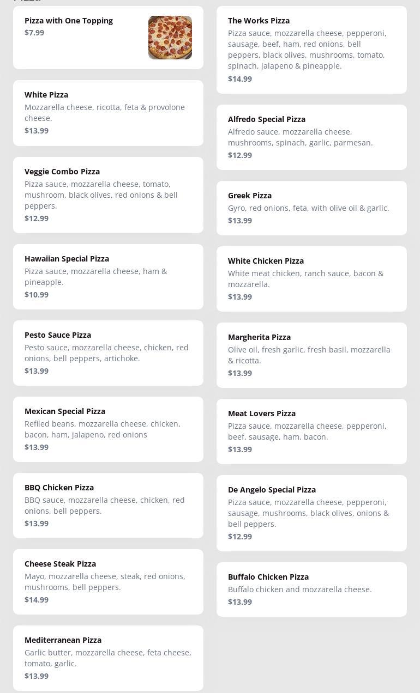Select Alfredo Special Pizza
The height and width of the screenshot is (693, 420).
311,137
